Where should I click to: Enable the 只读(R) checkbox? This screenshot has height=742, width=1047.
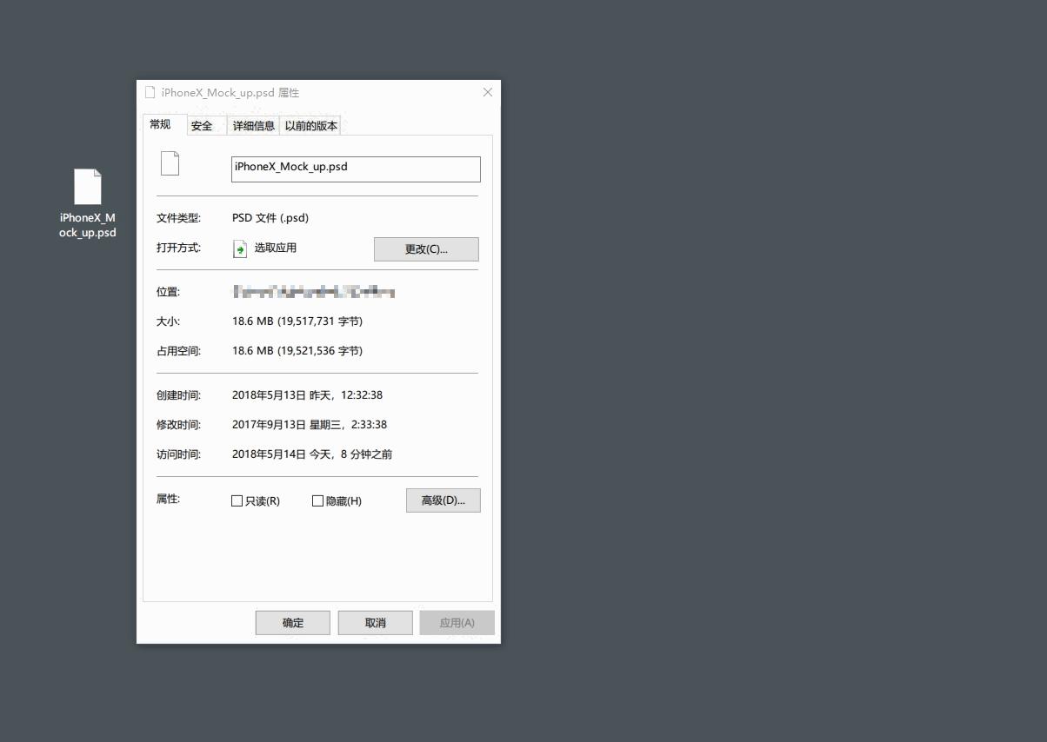tap(237, 500)
